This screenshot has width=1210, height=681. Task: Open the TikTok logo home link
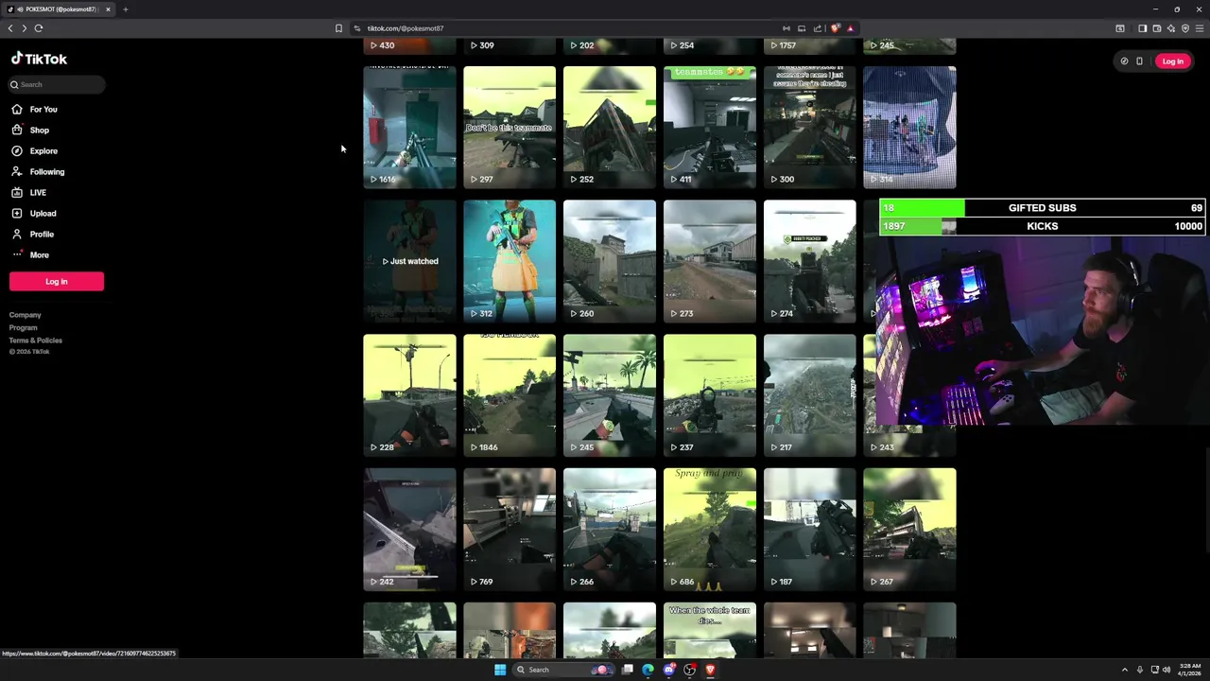(x=39, y=59)
